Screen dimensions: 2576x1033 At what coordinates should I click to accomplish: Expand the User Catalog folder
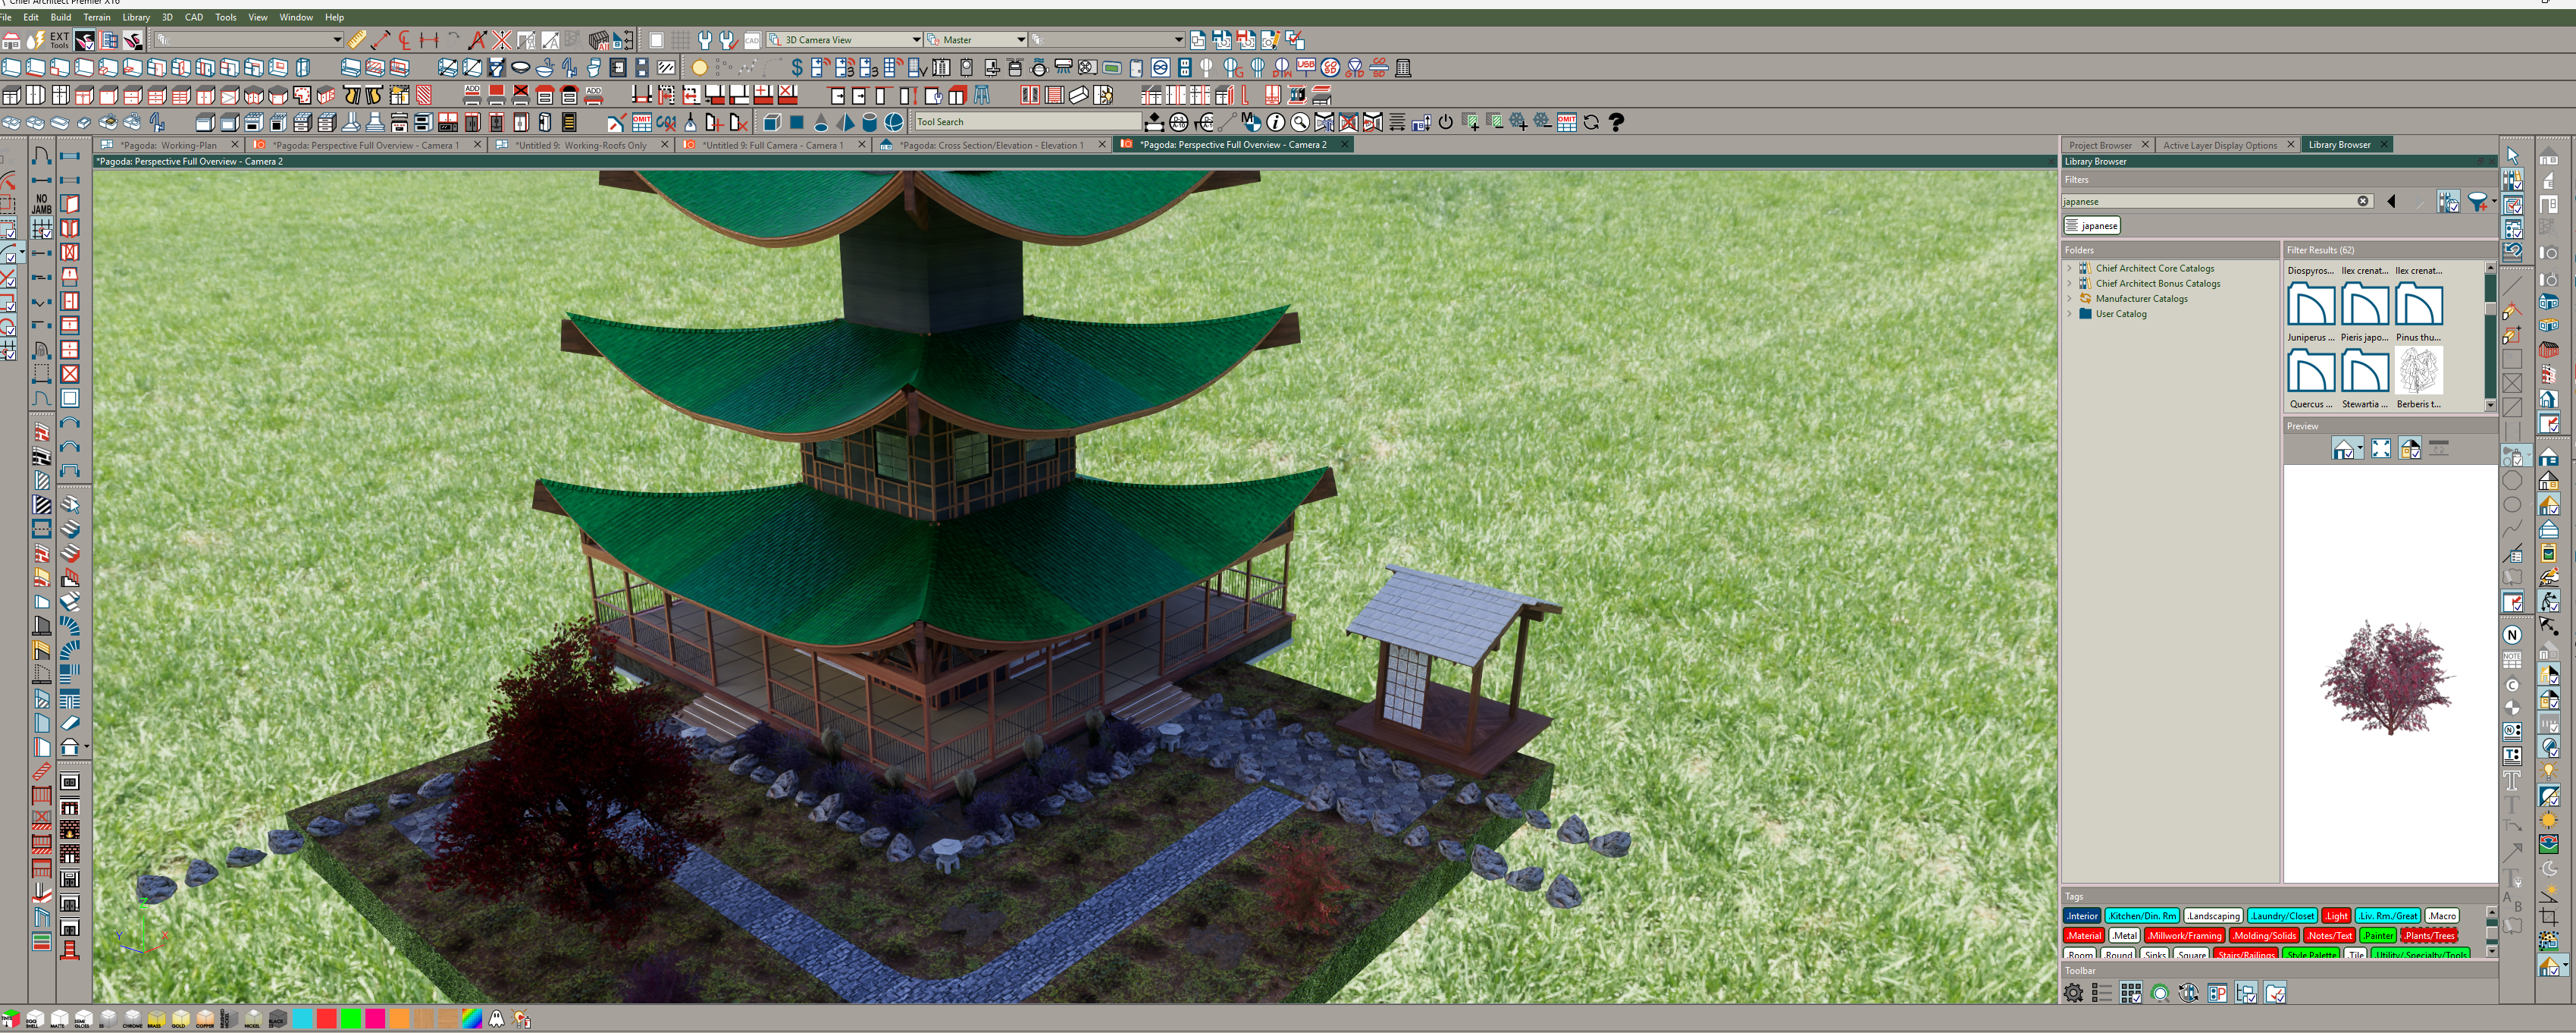click(x=2069, y=314)
